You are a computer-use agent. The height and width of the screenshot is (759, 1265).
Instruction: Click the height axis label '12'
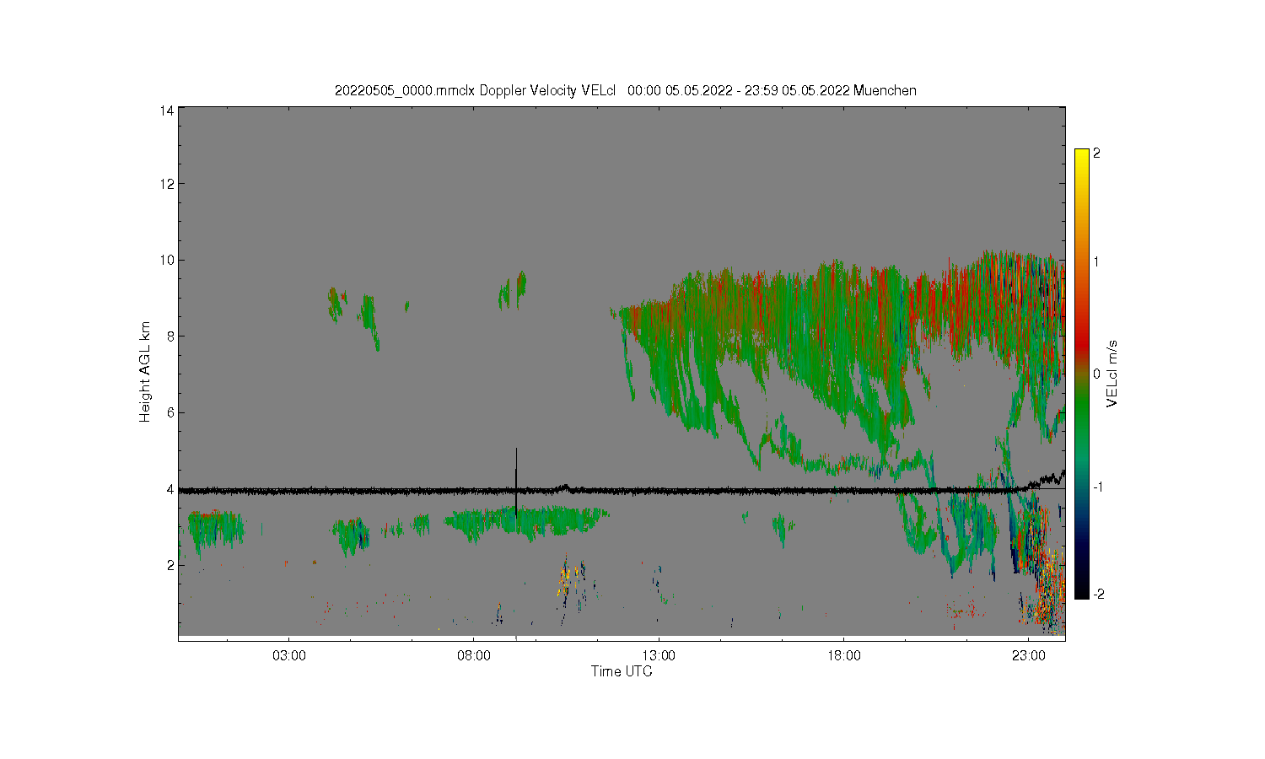point(167,184)
